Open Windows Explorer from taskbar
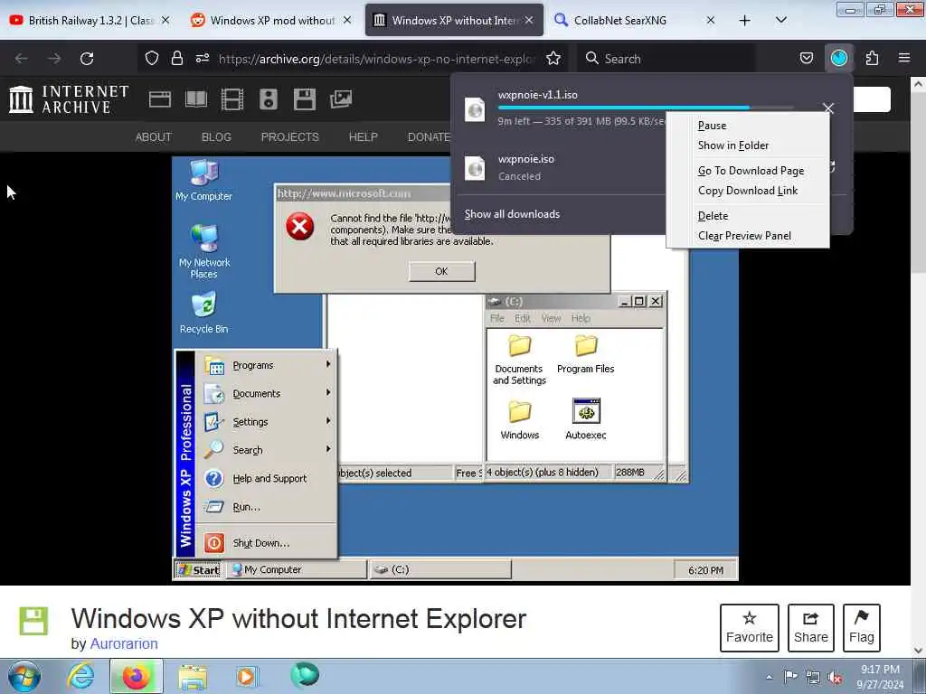Viewport: 926px width, 694px height. click(x=193, y=676)
